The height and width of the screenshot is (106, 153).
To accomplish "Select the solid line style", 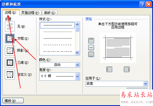I will (x=57, y=25).
